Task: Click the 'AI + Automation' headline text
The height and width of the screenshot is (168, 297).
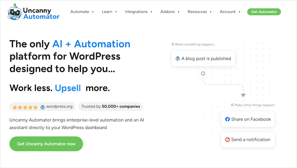Action: point(91,44)
